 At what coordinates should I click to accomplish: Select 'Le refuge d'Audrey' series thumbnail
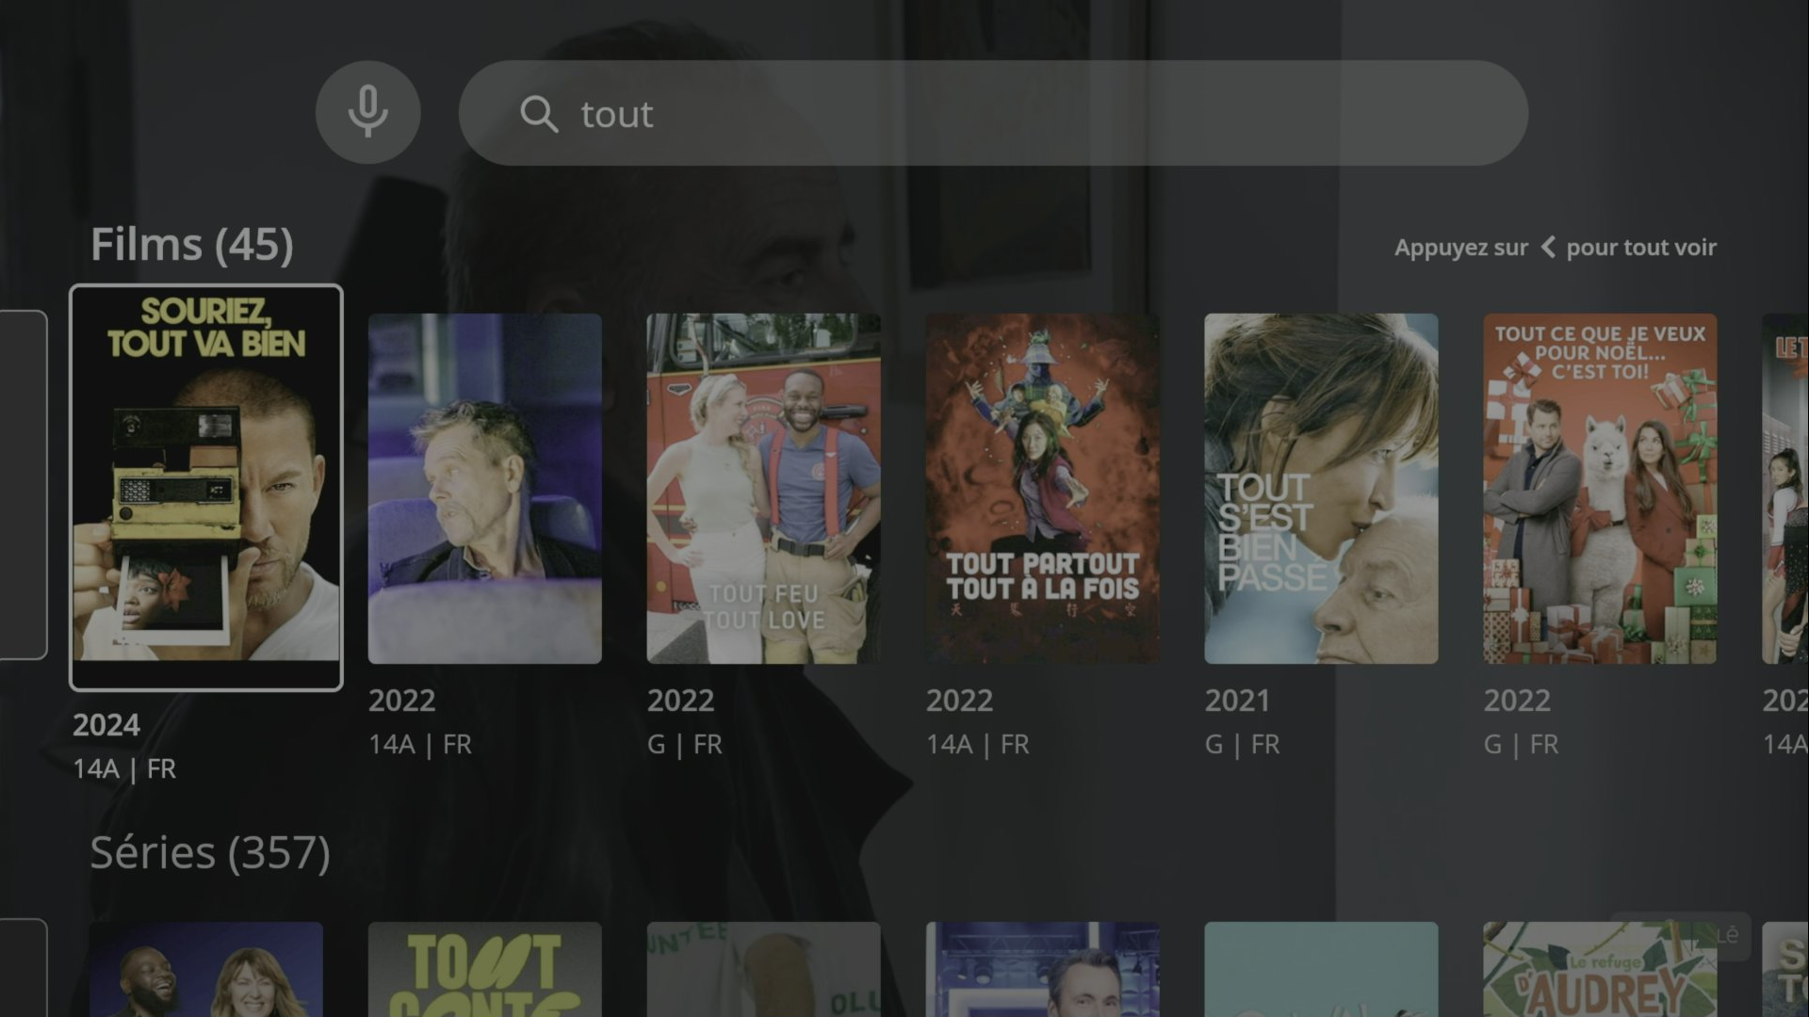click(x=1600, y=970)
